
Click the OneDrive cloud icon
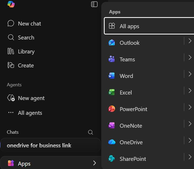click(x=112, y=142)
